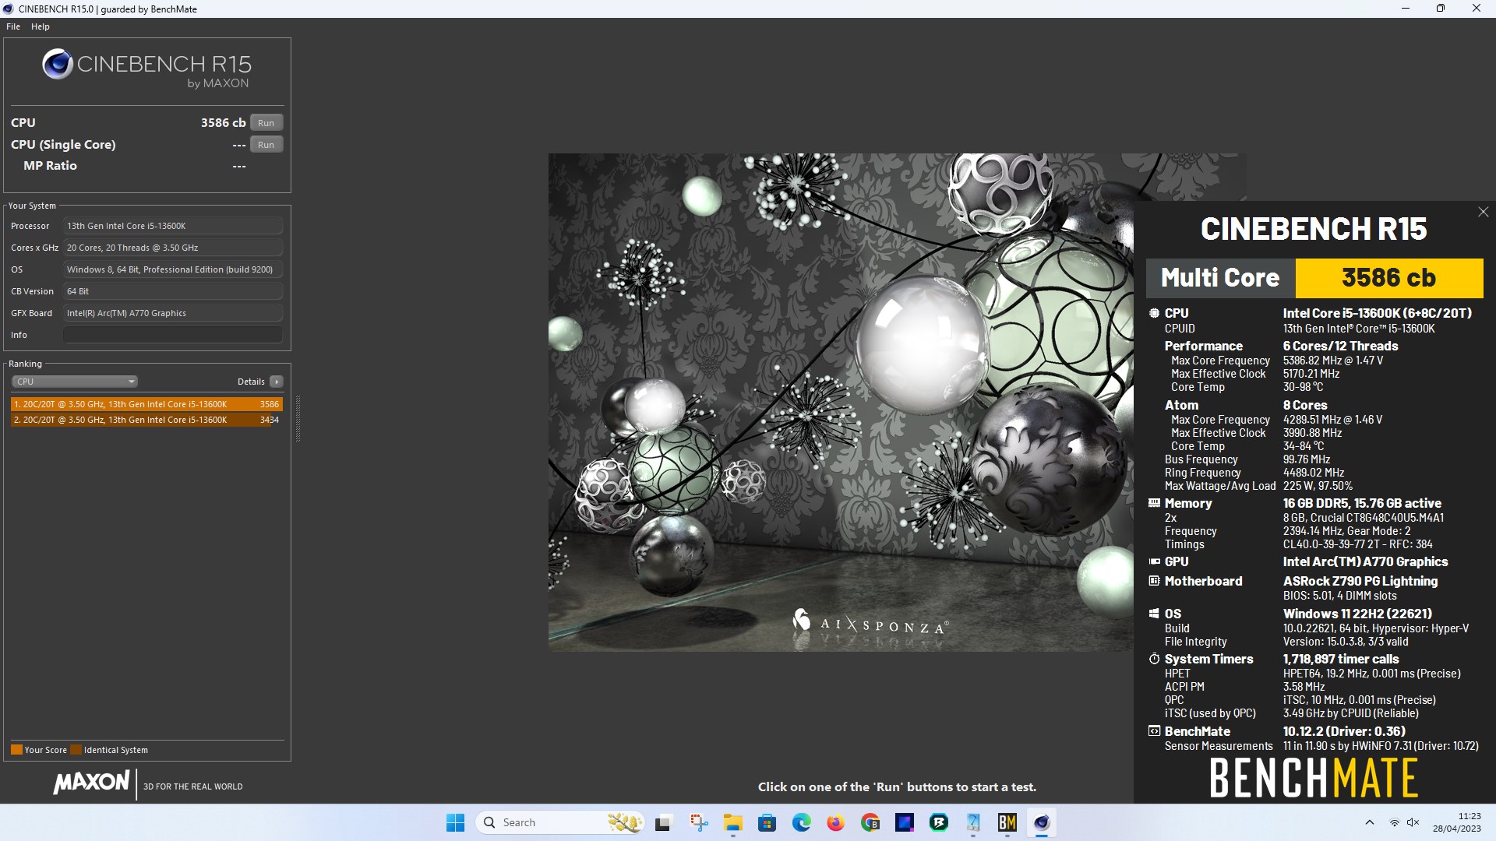The image size is (1496, 841).
Task: Click the OS field showing Windows 8
Action: [x=173, y=269]
